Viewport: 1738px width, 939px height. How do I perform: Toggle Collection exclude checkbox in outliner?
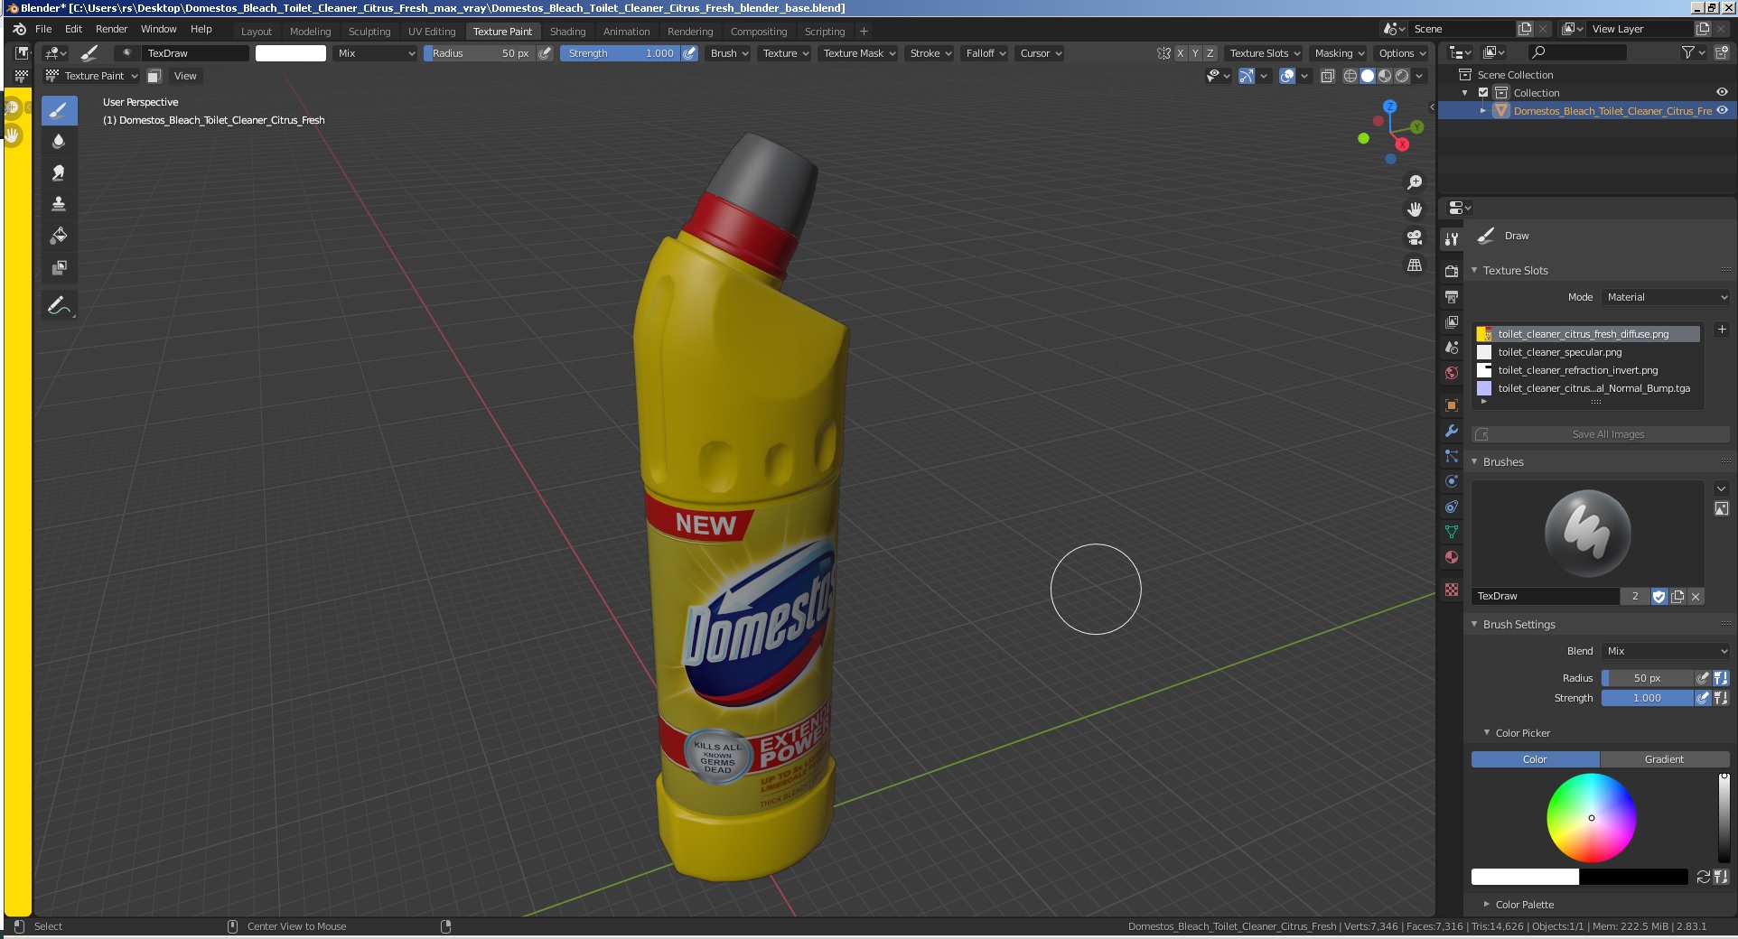point(1483,93)
